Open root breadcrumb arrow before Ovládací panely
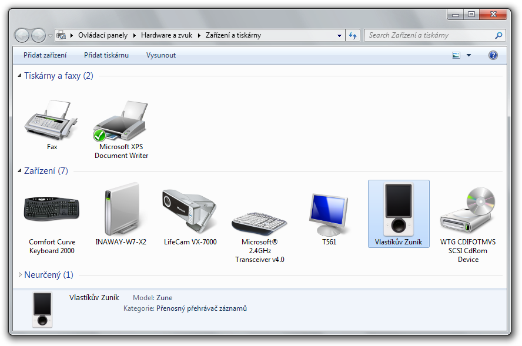The height and width of the screenshot is (346, 522). (72, 35)
